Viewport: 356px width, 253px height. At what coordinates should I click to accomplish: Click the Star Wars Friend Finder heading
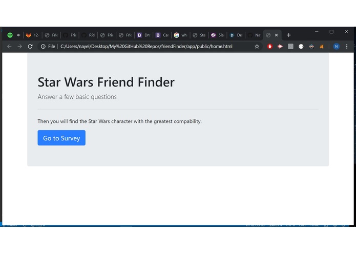(106, 82)
